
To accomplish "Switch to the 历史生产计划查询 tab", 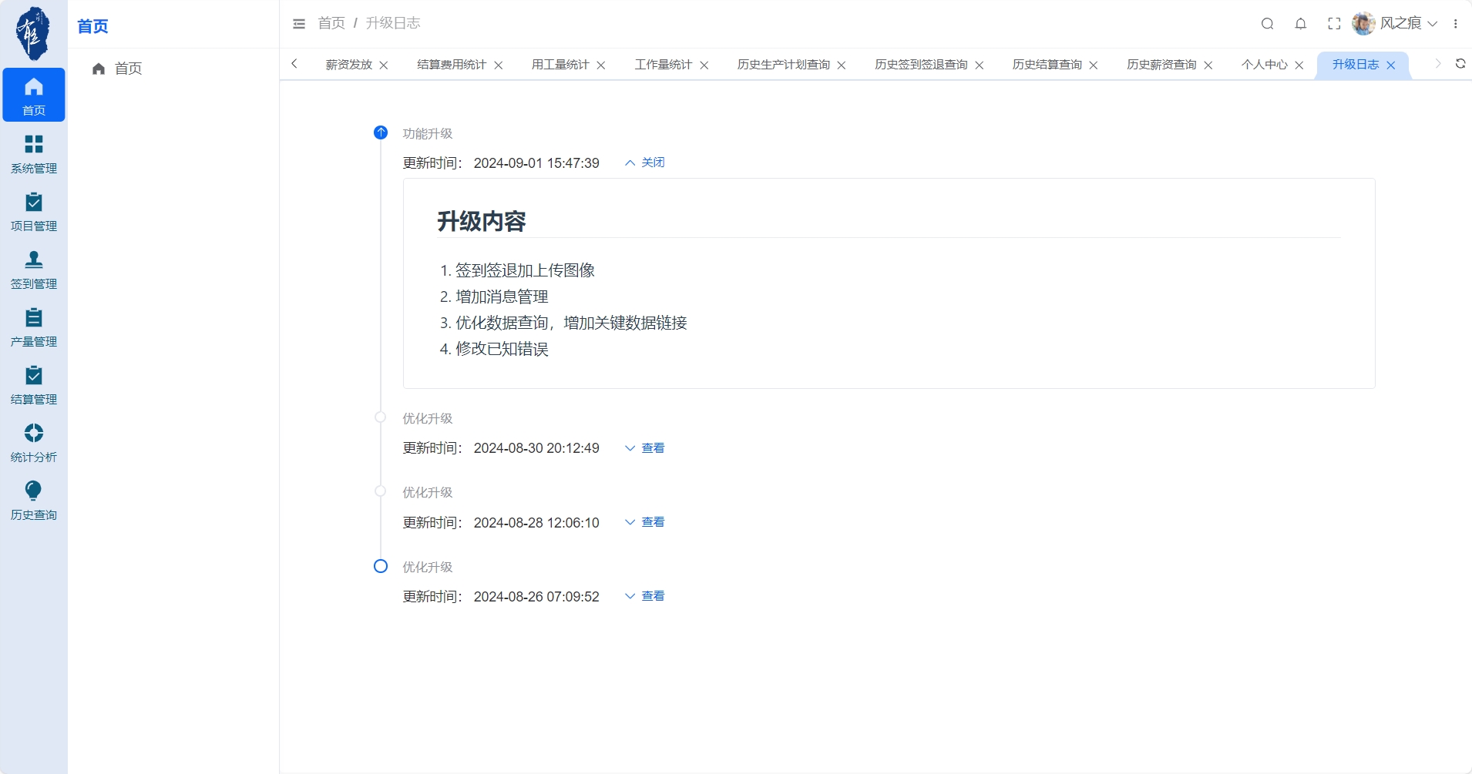I will pos(784,65).
